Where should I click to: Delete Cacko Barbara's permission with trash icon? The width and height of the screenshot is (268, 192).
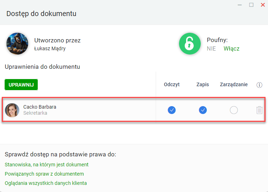click(x=259, y=110)
